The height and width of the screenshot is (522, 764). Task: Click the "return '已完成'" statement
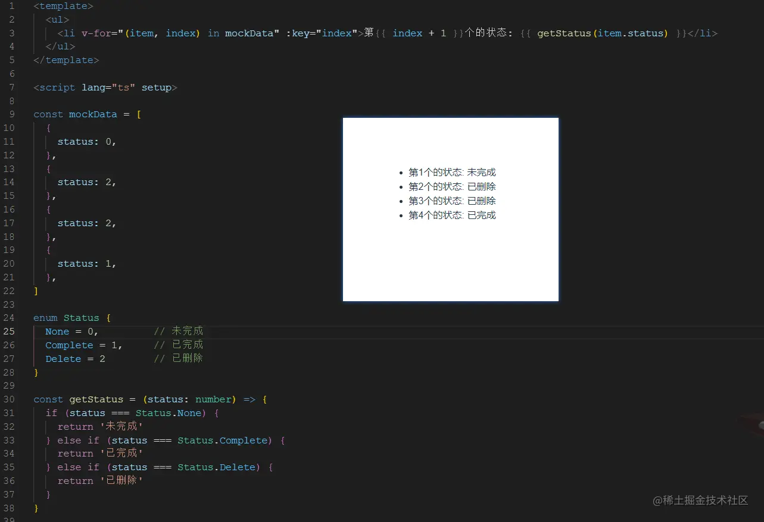tap(100, 454)
